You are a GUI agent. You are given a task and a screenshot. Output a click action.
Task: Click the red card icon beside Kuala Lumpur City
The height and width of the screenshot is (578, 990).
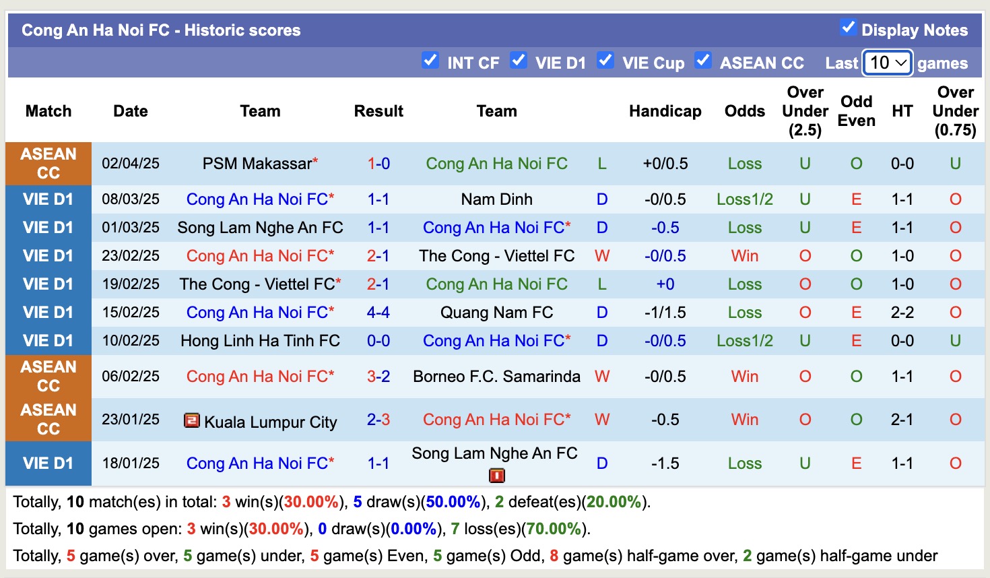coord(192,421)
